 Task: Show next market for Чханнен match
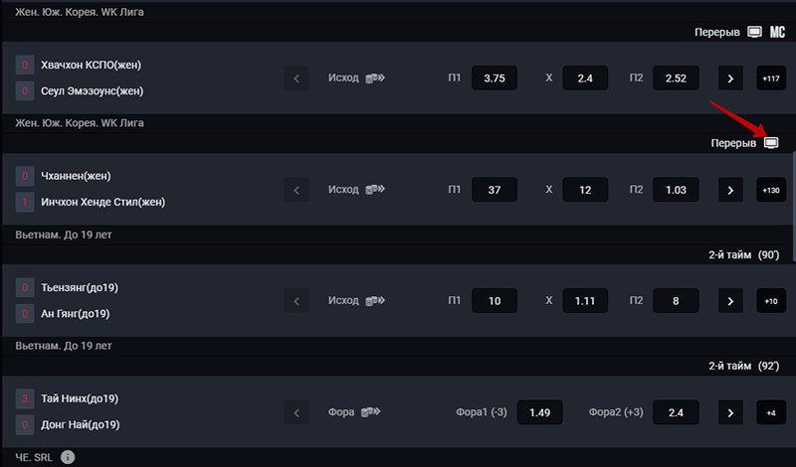(x=730, y=190)
